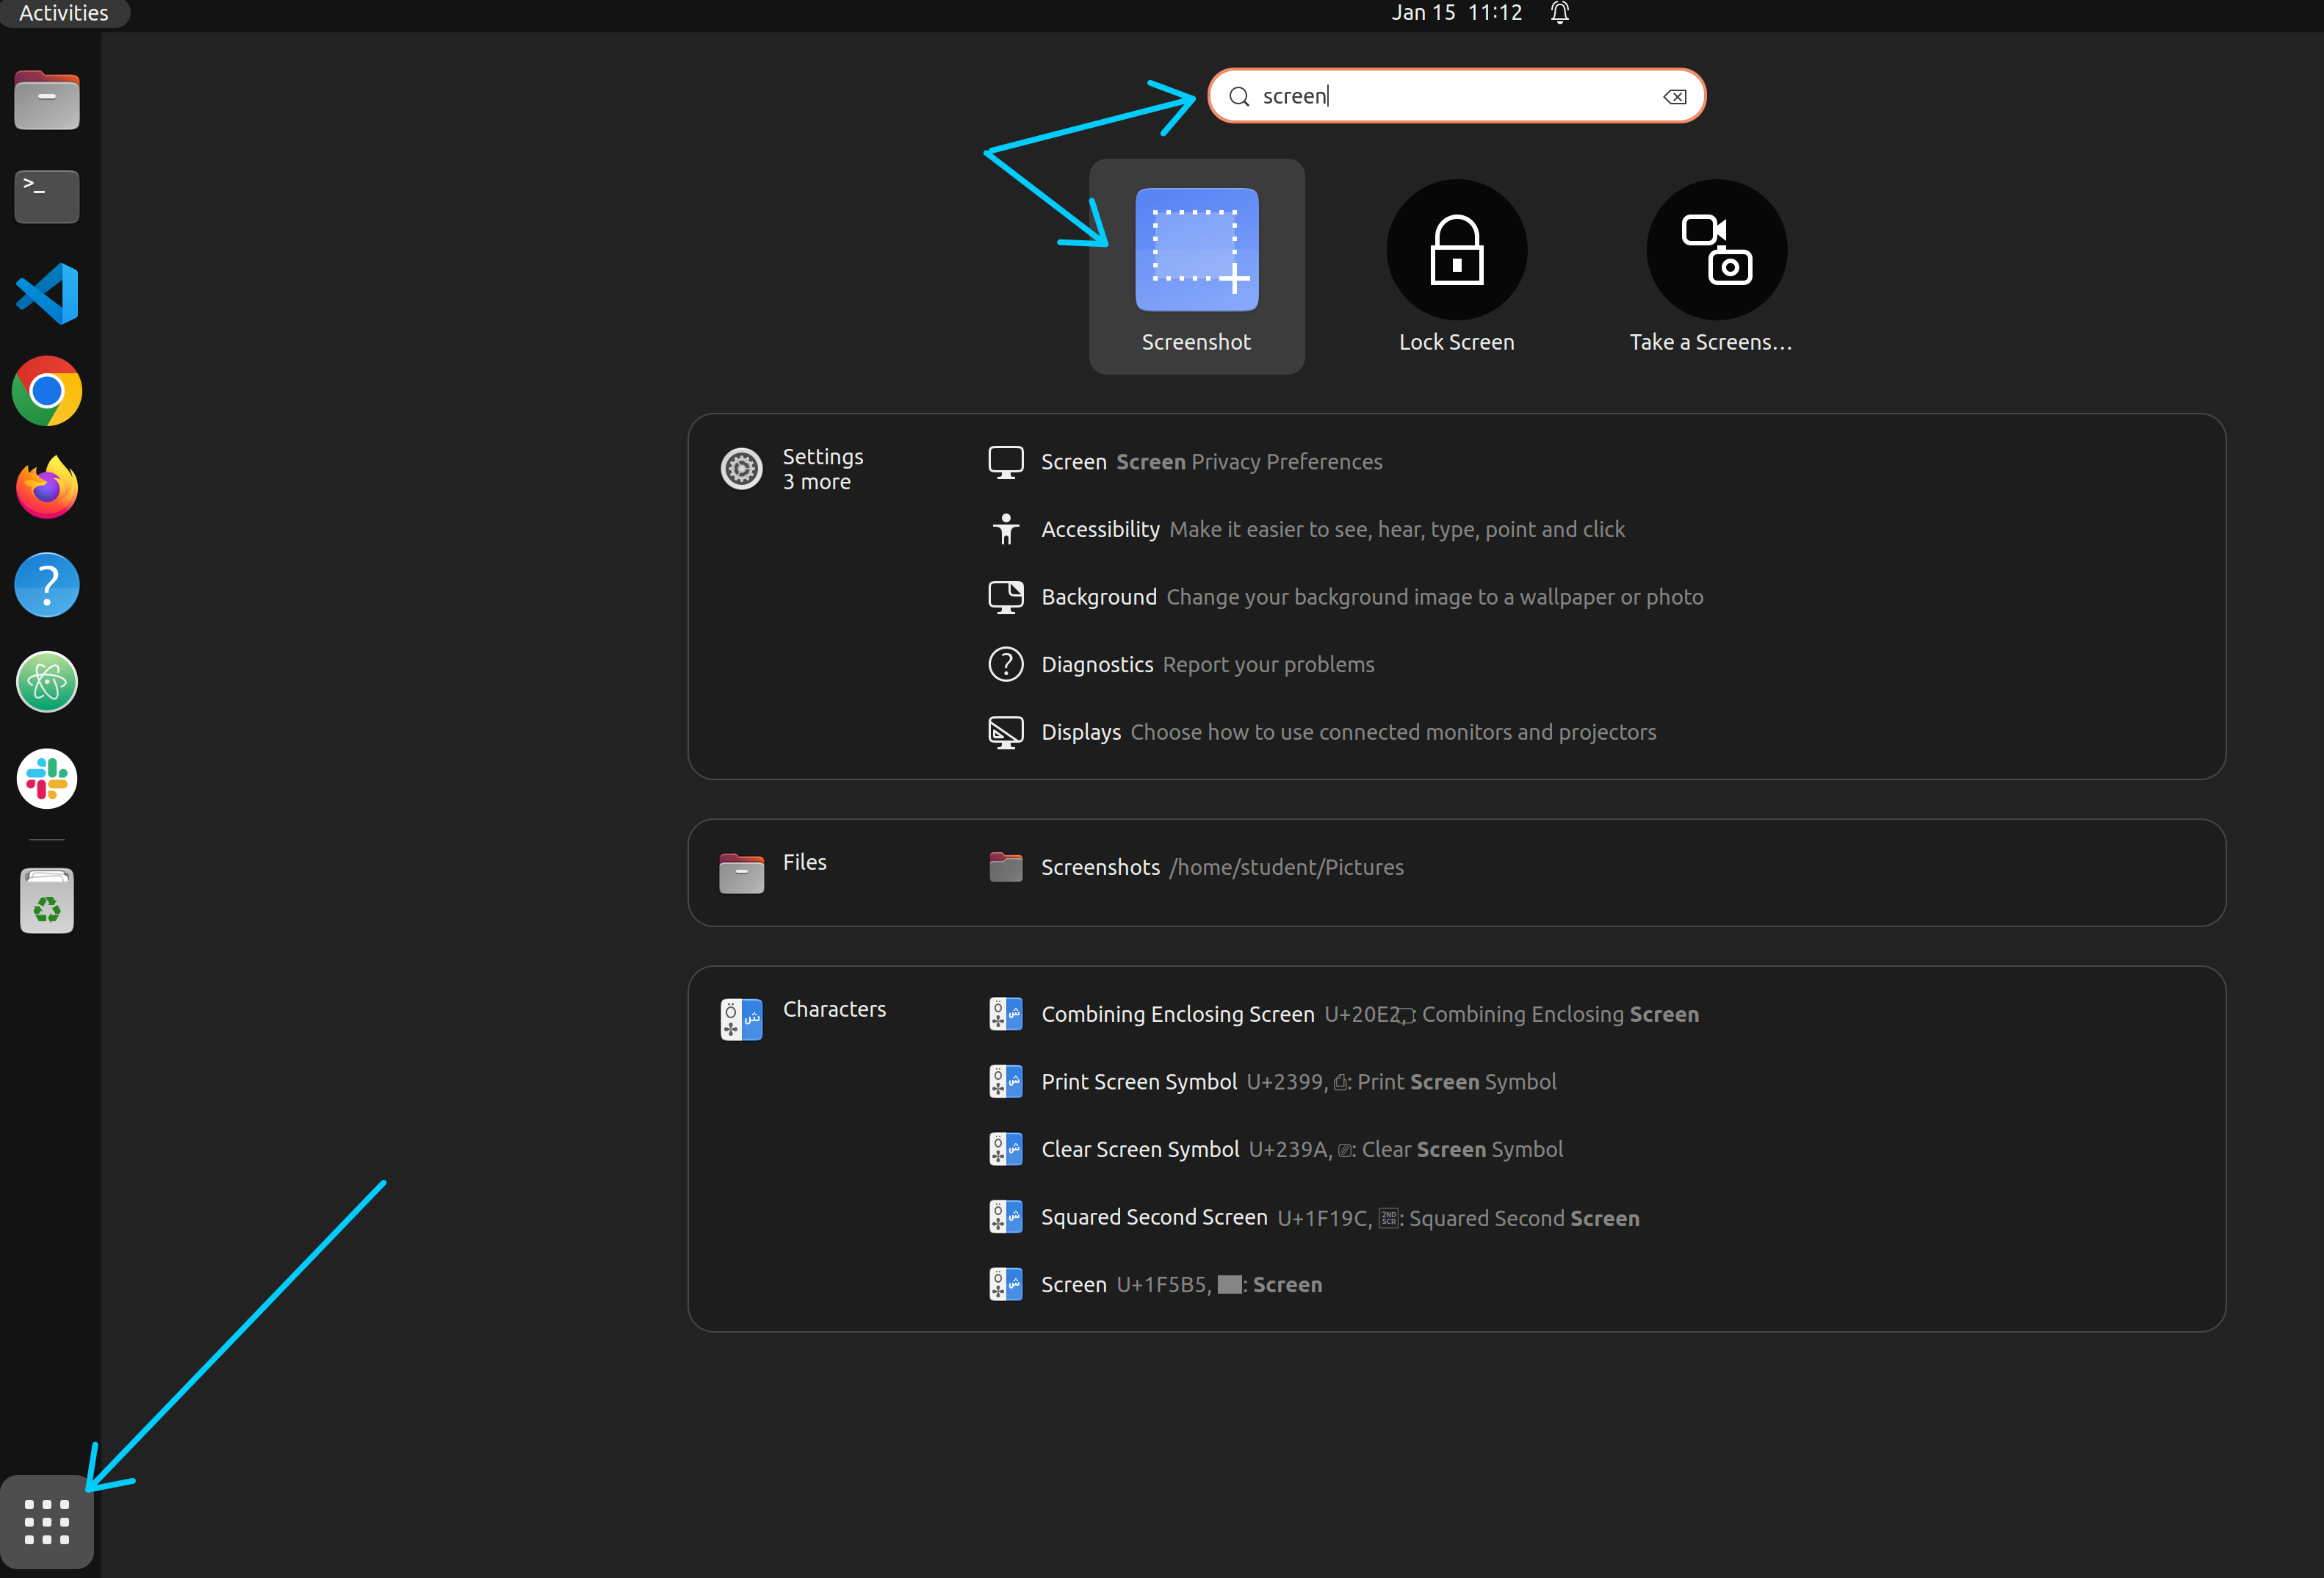2324x1578 pixels.
Task: Open Screenshots folder result
Action: [x=1196, y=867]
